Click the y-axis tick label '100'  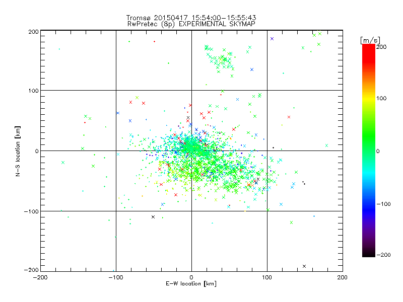point(33,91)
